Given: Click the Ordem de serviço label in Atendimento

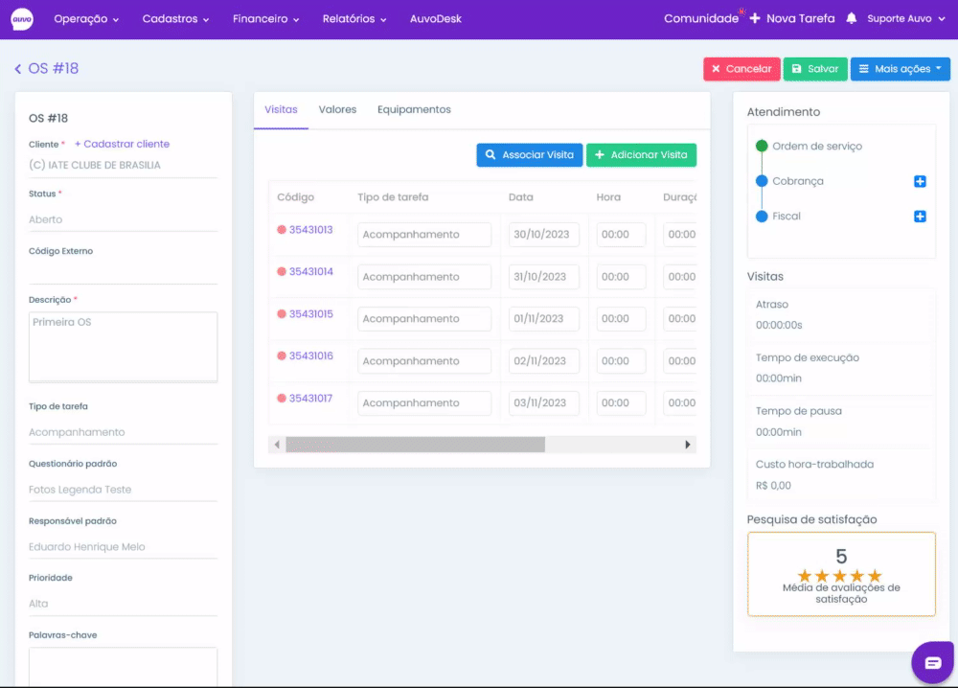Looking at the screenshot, I should 817,146.
